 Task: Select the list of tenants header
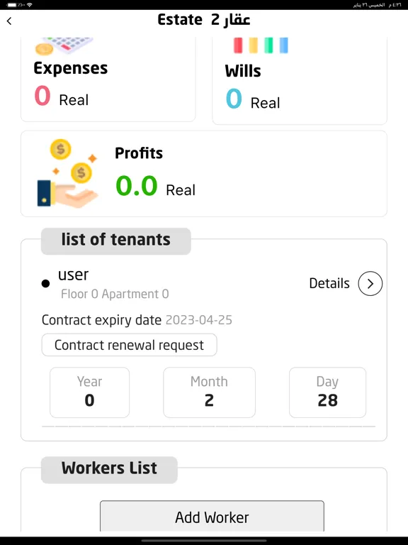pyautogui.click(x=116, y=241)
